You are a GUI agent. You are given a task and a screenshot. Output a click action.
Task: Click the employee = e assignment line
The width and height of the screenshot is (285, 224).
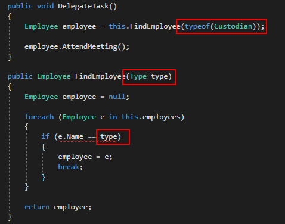click(x=85, y=157)
